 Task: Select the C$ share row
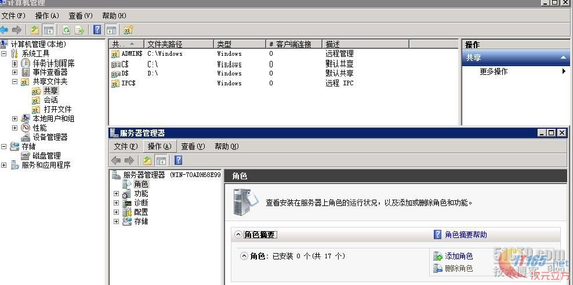click(x=284, y=64)
